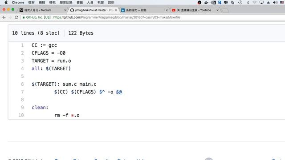
Task: Switch to the YouTube tab
Action: pos(195,10)
